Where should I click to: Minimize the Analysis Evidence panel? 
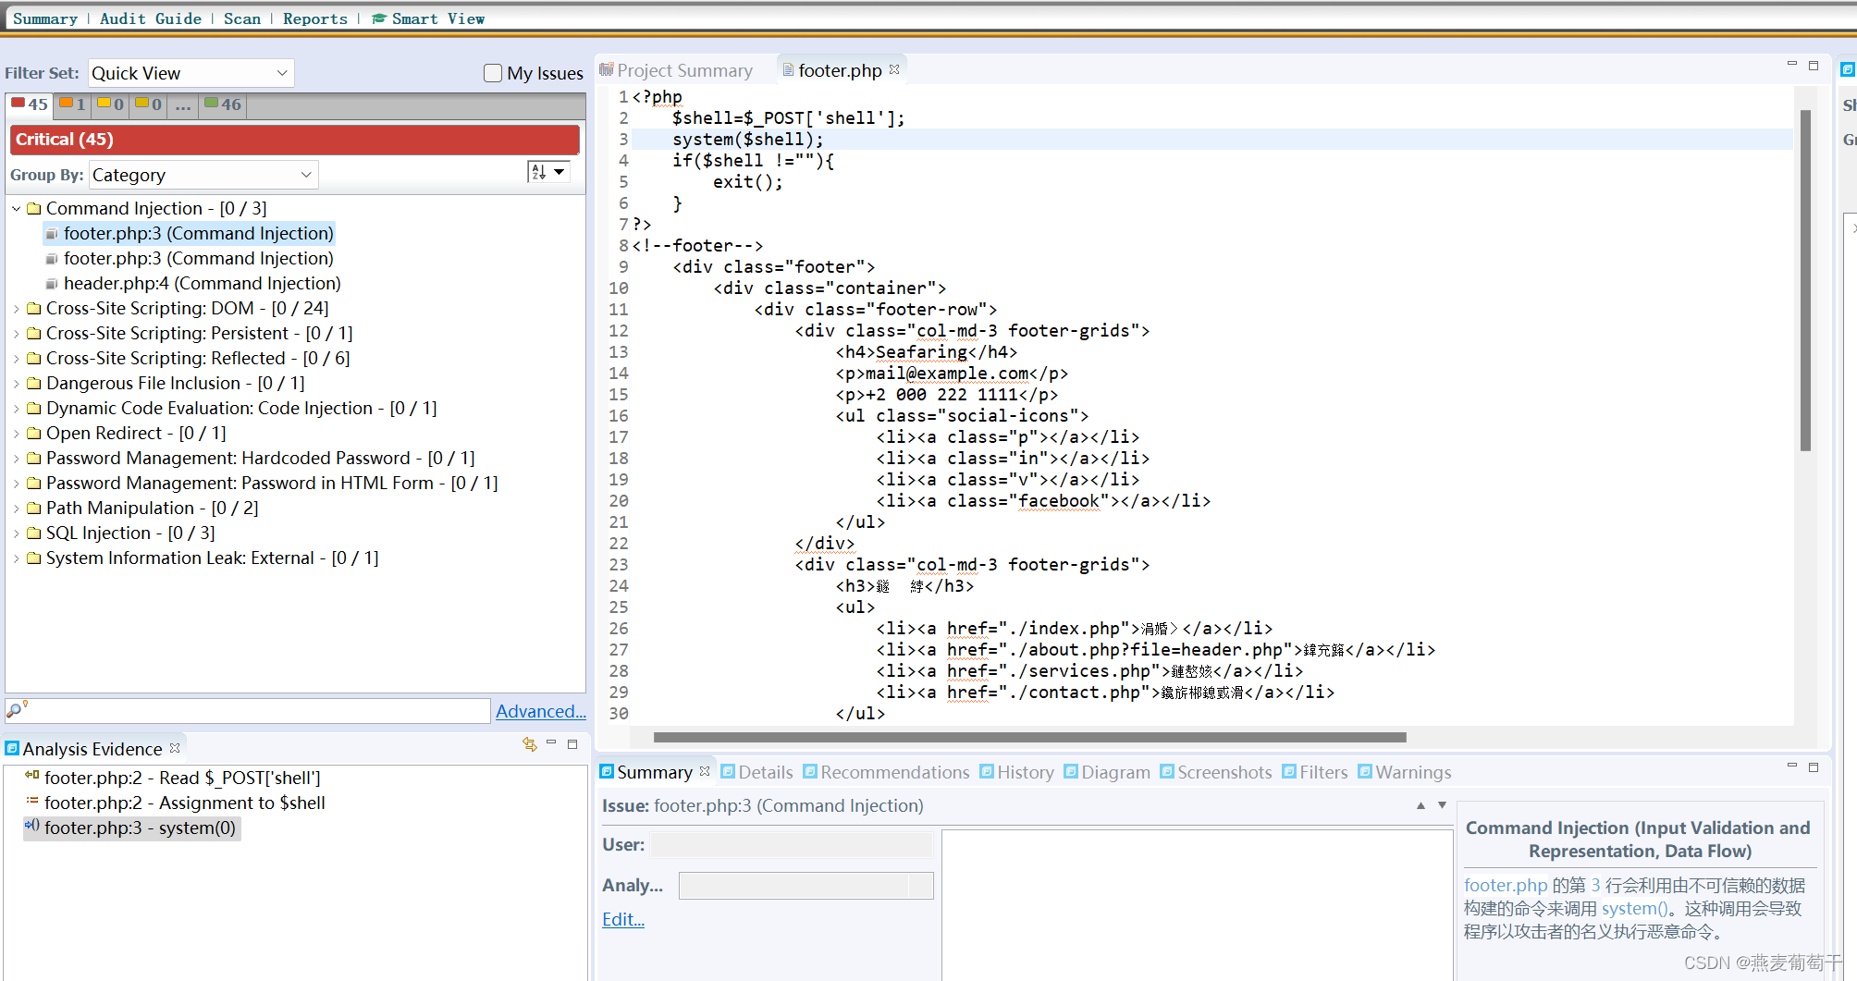[551, 742]
